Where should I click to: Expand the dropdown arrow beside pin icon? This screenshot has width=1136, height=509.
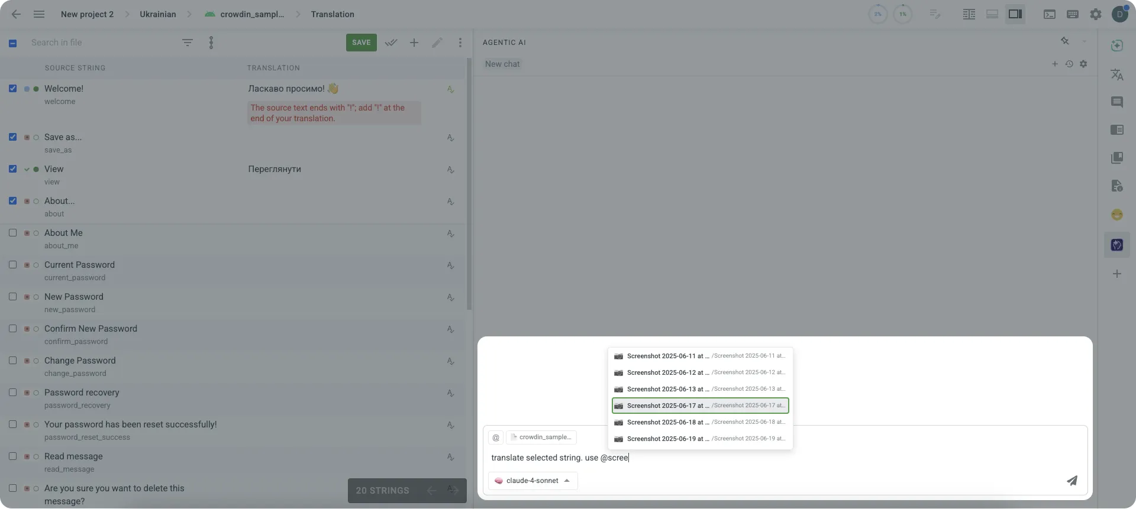[1084, 41]
